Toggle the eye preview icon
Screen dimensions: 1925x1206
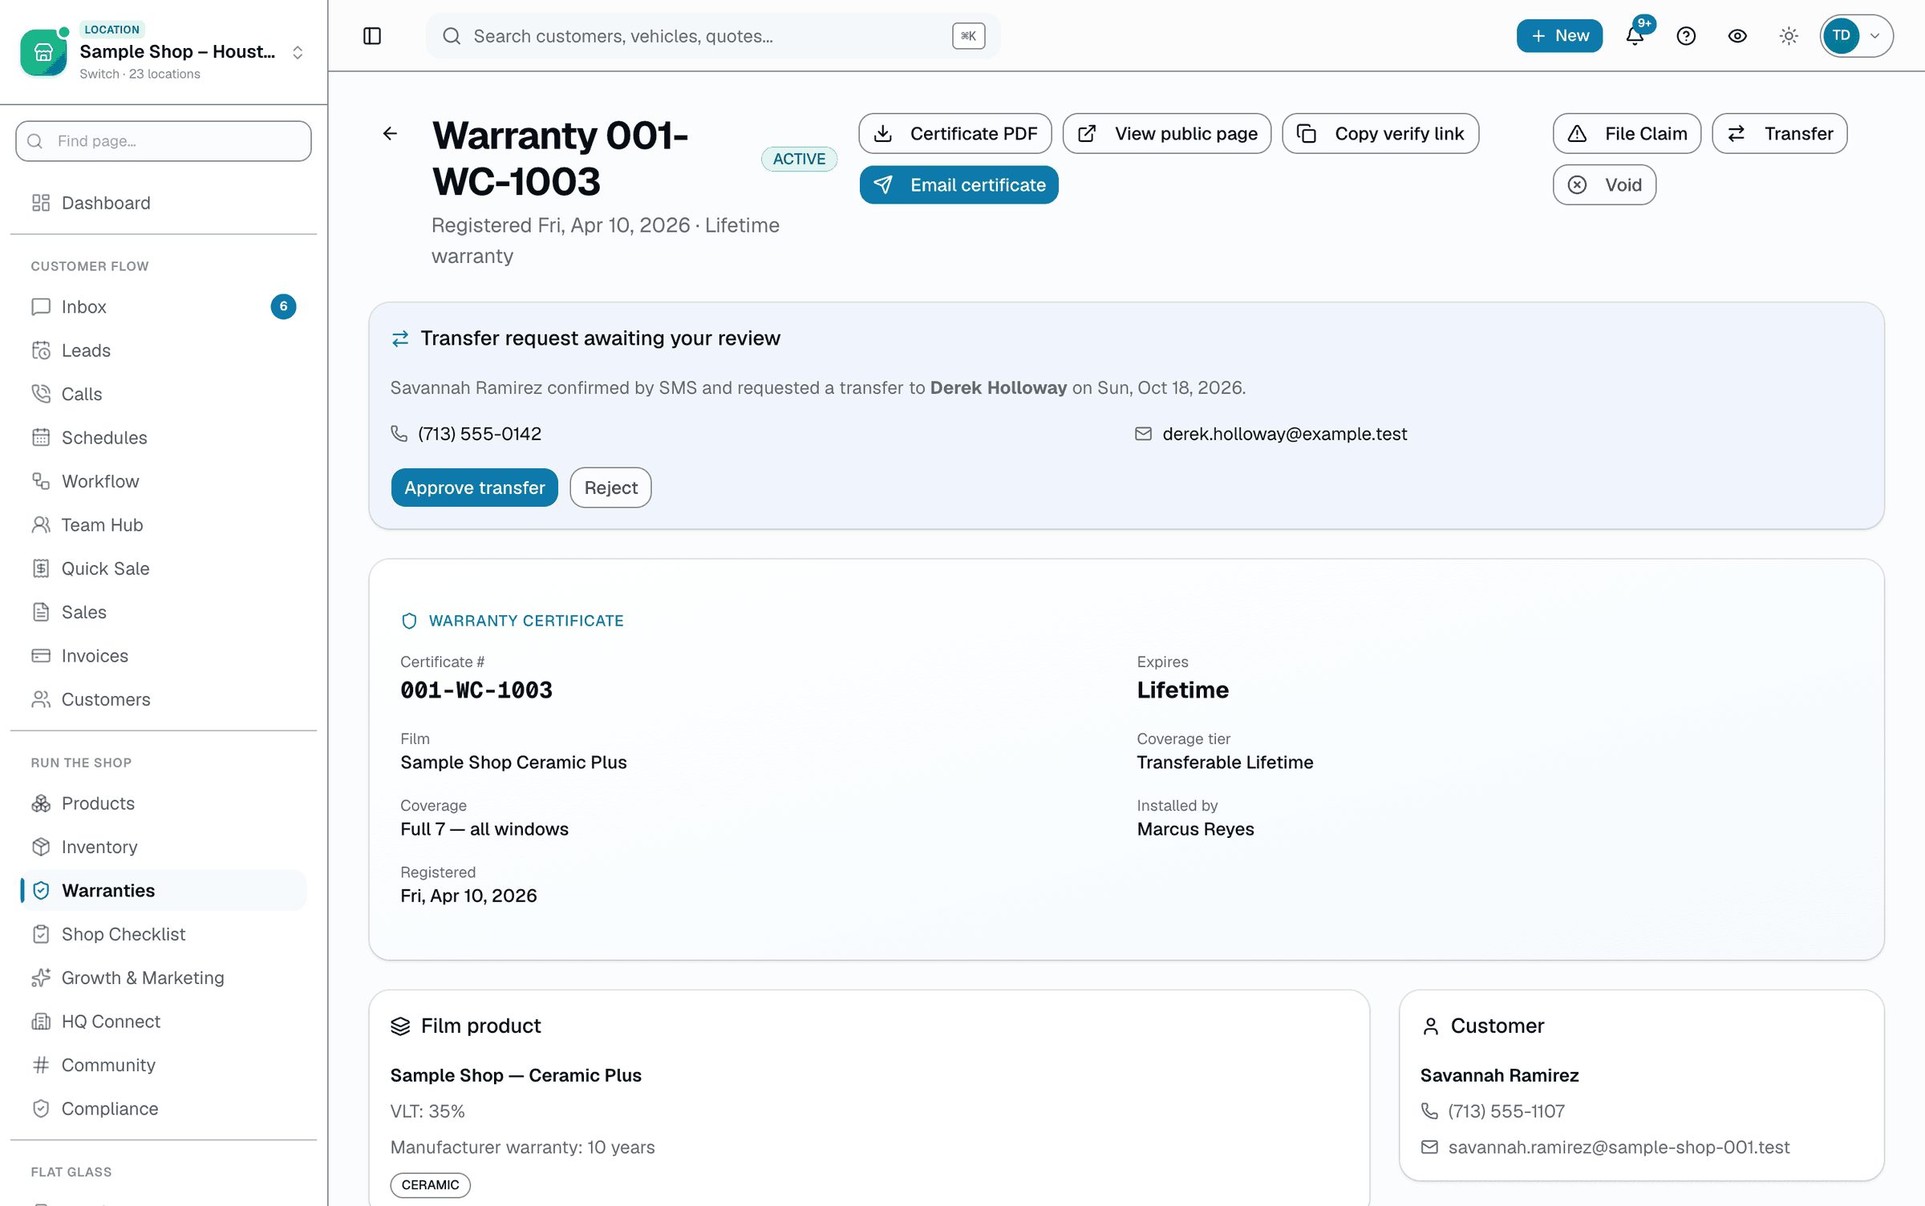coord(1737,36)
